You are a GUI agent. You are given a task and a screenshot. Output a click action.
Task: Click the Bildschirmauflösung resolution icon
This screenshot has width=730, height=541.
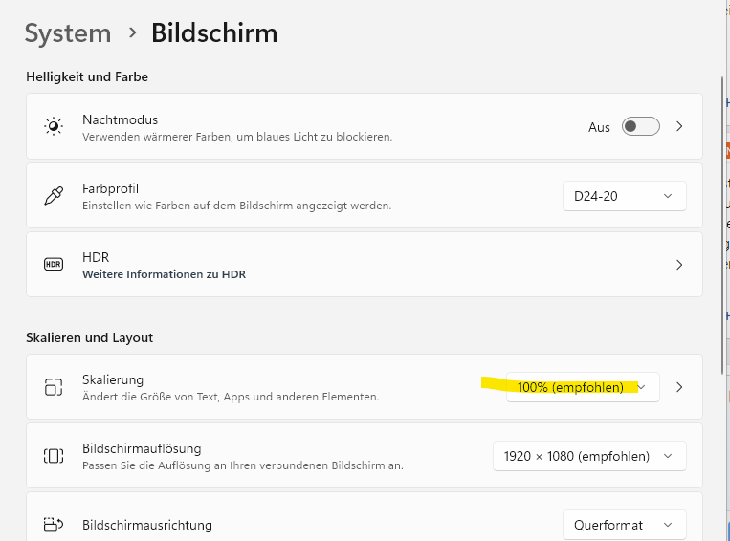[x=54, y=456]
